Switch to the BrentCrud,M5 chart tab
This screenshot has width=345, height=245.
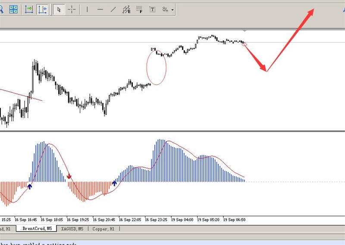click(37, 229)
